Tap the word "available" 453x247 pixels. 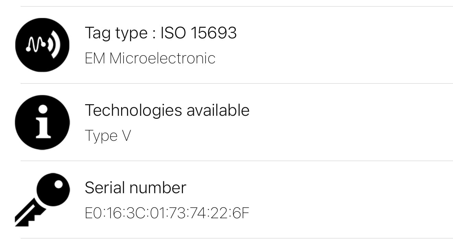tap(218, 110)
